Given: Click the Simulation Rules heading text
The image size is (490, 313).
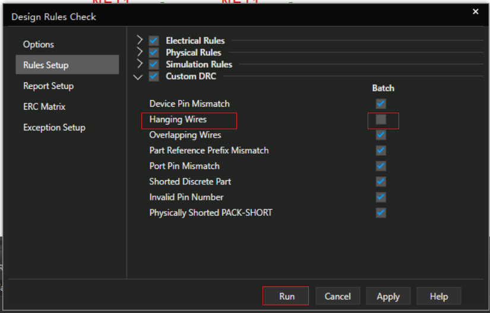Looking at the screenshot, I should 199,64.
